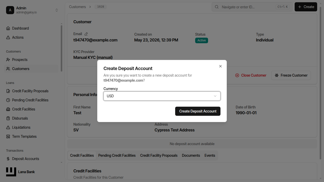Click the search magnifier icon
Image resolution: width=324 pixels, height=182 pixels.
[217, 7]
